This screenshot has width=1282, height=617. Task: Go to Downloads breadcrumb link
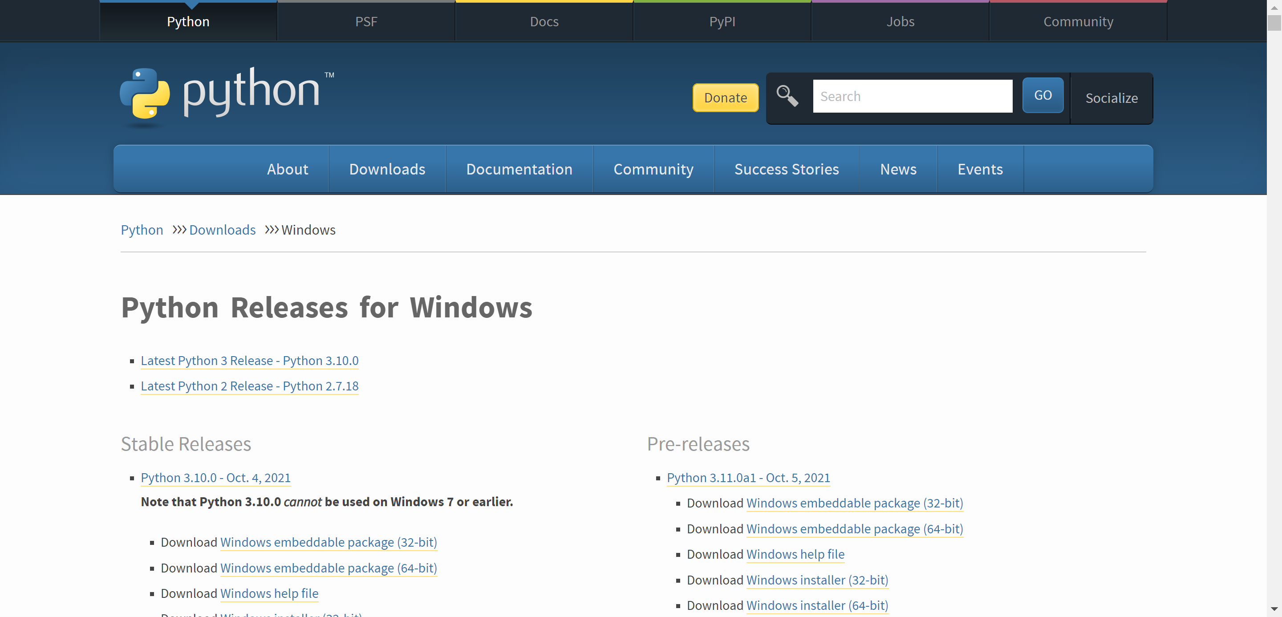[222, 230]
